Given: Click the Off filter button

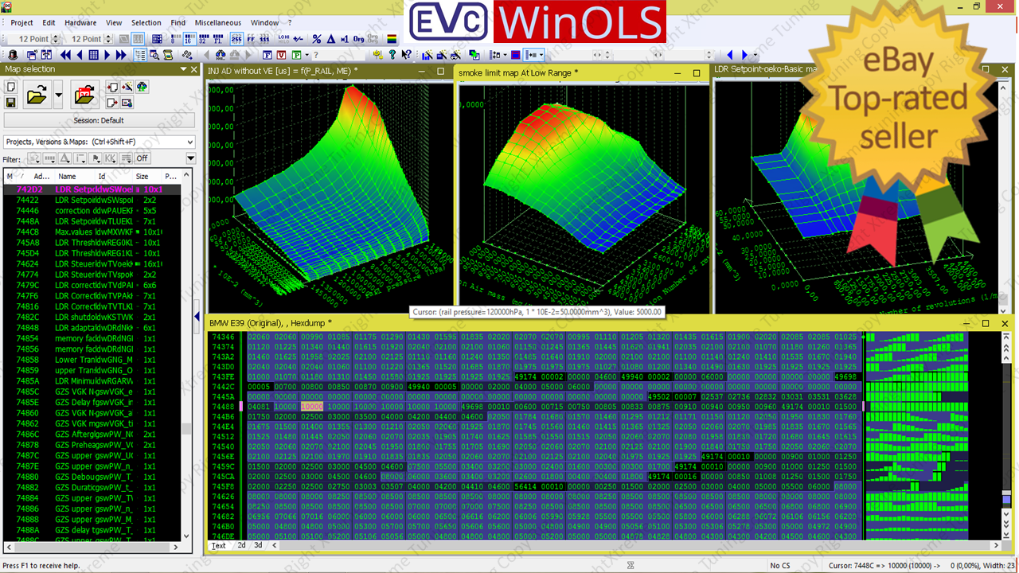Looking at the screenshot, I should [x=143, y=158].
